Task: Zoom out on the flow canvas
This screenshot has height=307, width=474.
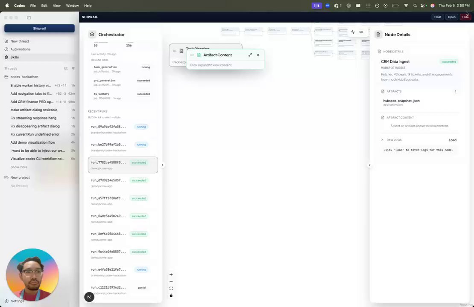Action: pos(171,281)
